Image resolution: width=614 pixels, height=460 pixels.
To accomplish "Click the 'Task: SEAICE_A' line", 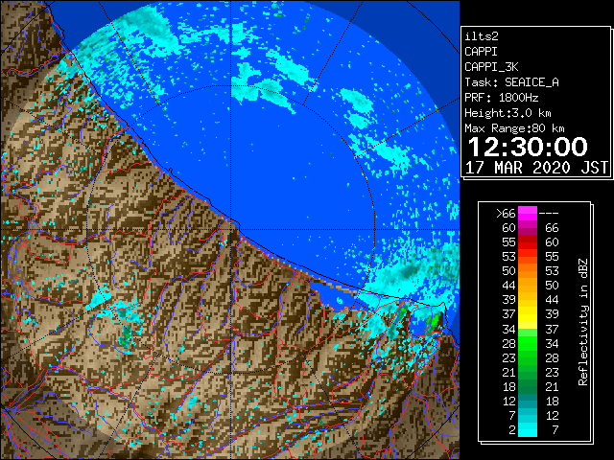I will [511, 82].
